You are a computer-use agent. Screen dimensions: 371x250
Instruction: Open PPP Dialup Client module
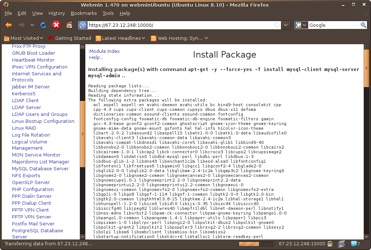[x=32, y=203]
